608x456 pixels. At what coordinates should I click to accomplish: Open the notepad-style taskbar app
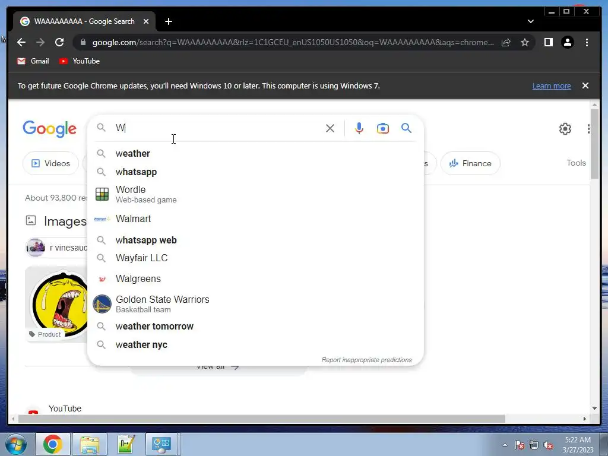[126, 444]
